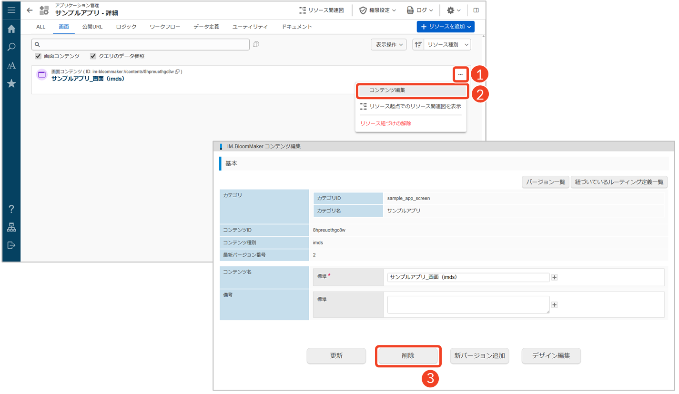
Task: Select コンテンツ編集 from context menu
Action: (x=387, y=90)
